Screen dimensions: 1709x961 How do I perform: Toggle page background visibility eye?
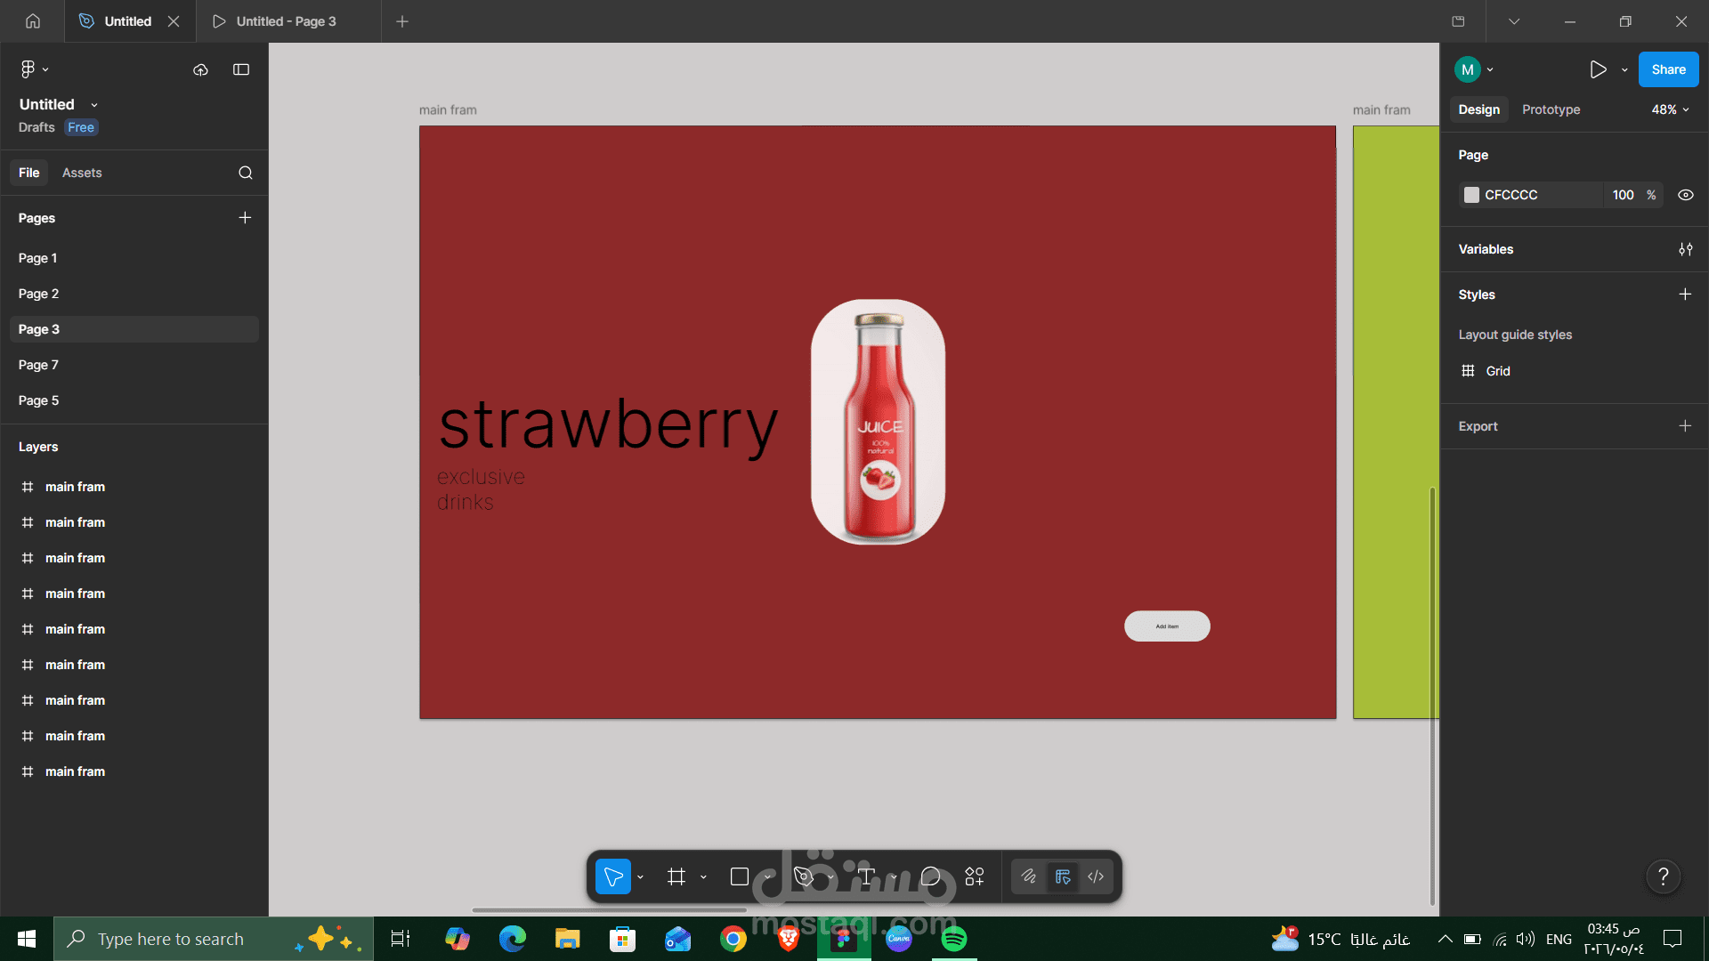[x=1685, y=195]
